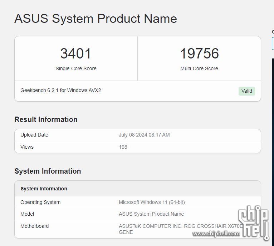This screenshot has height=246, width=274.
Task: Click the Operating System label
Action: 40,202
